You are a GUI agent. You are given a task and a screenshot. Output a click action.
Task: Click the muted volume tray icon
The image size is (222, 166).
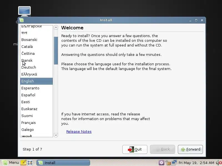(x=219, y=163)
